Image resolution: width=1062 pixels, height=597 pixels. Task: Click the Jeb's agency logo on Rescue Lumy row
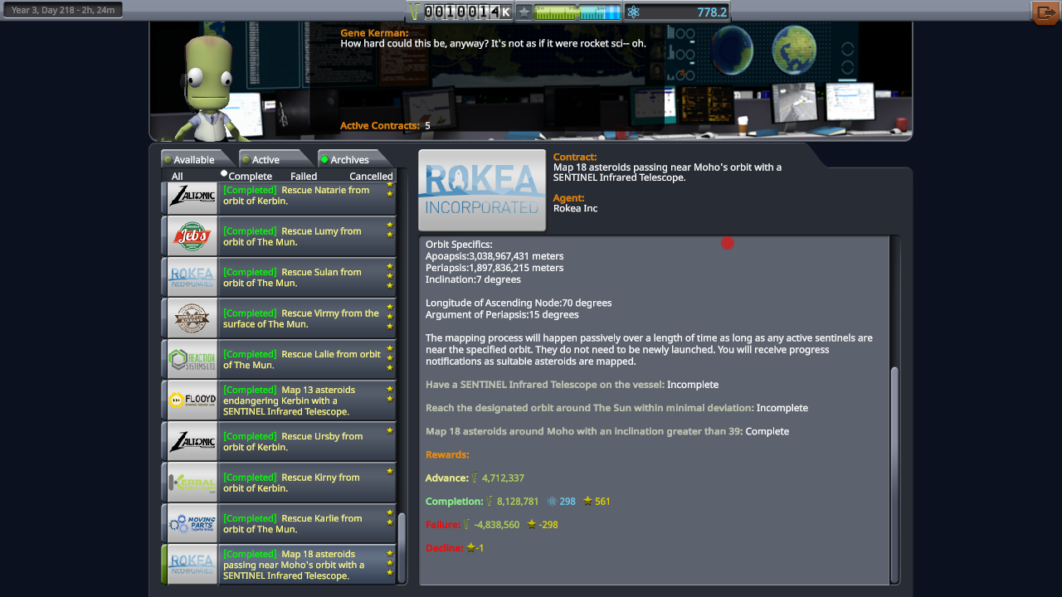click(192, 236)
